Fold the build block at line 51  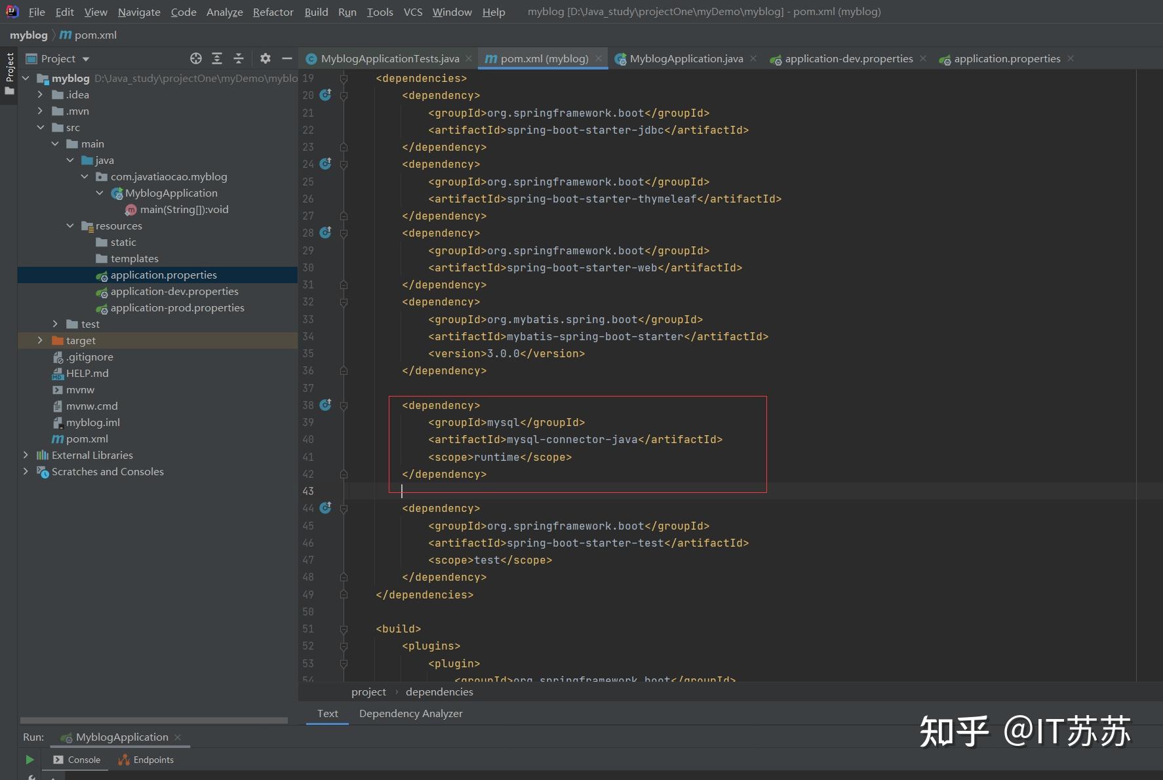tap(344, 629)
